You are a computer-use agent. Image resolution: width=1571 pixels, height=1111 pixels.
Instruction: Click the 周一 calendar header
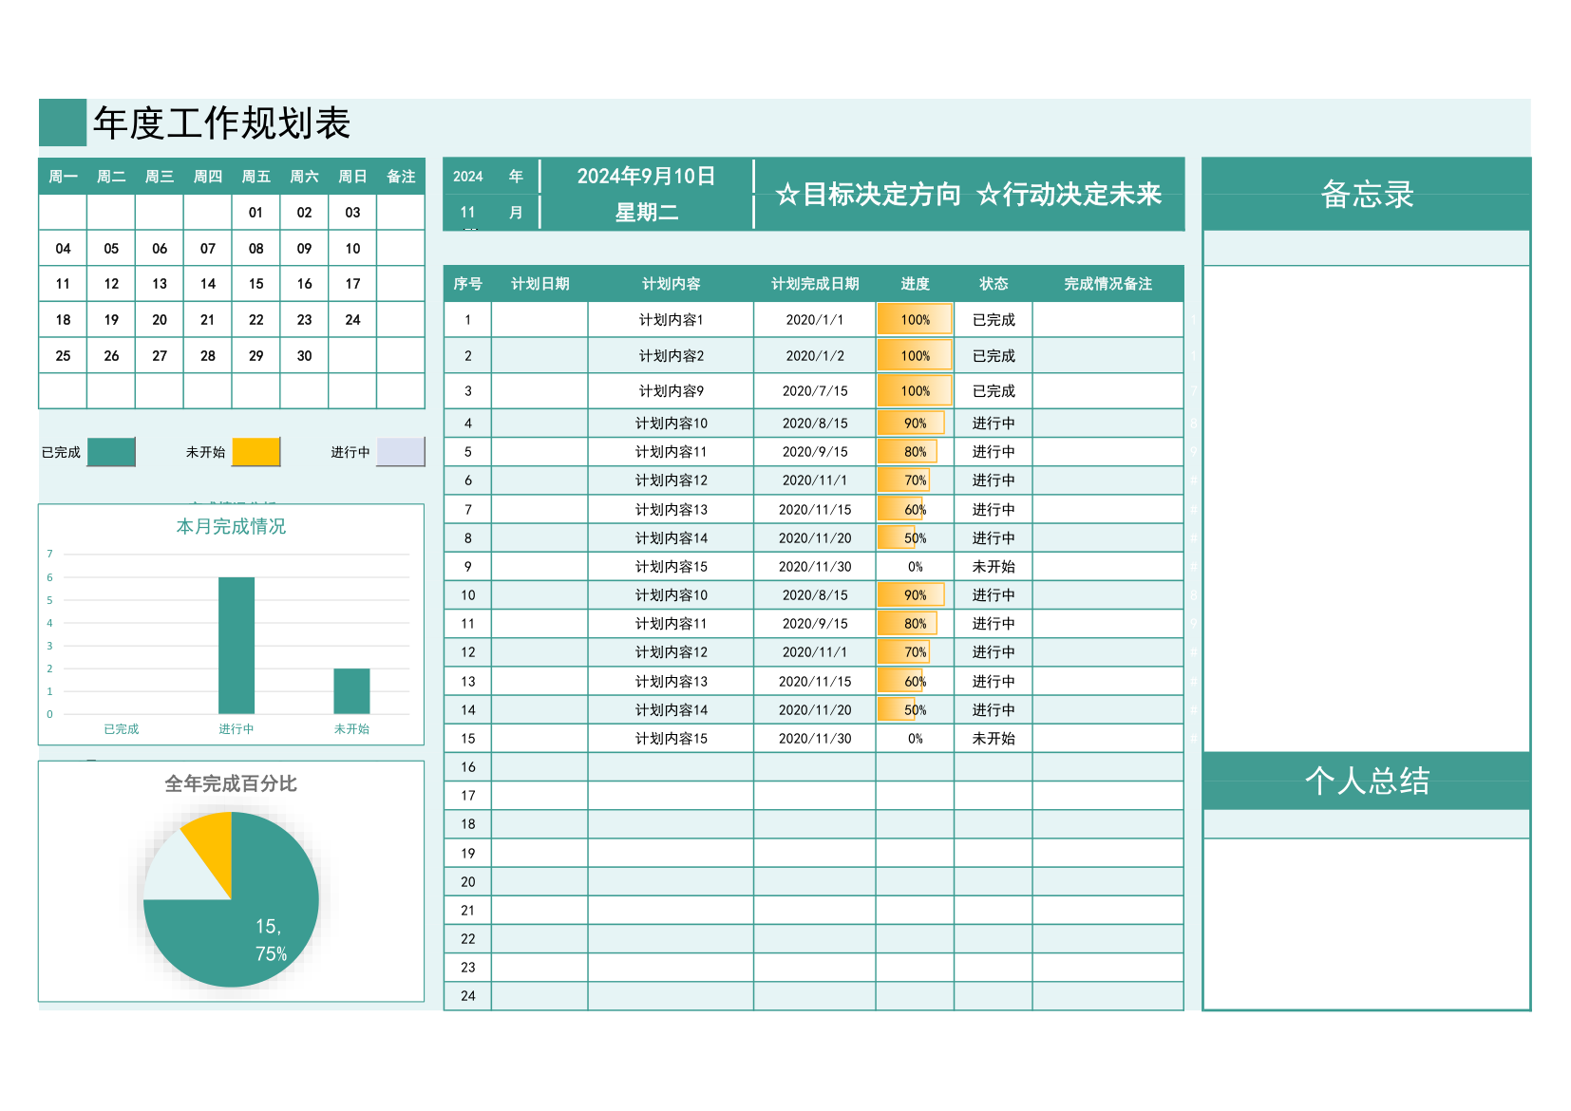coord(63,177)
